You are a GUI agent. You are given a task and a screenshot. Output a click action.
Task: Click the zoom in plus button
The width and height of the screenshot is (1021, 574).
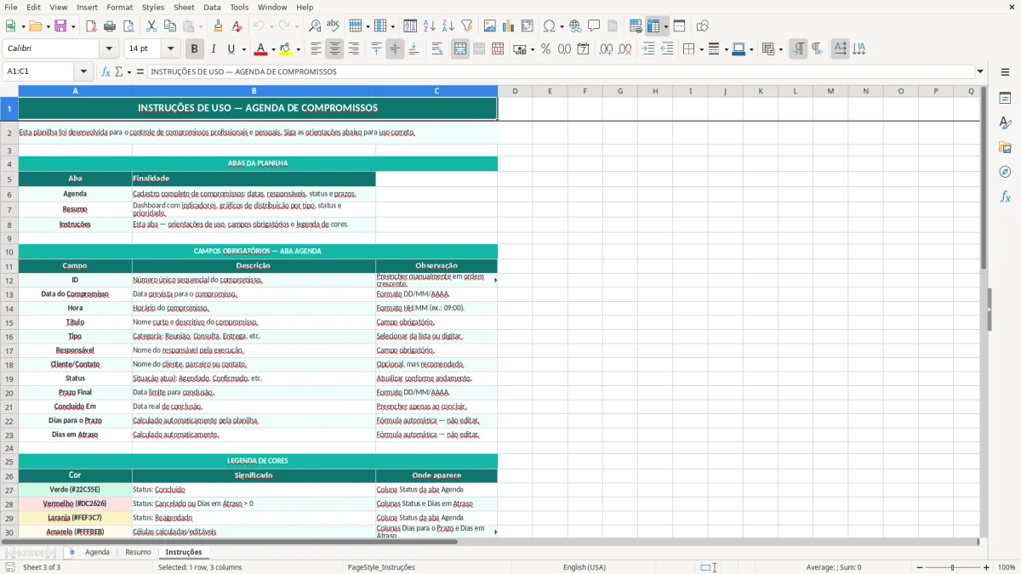pyautogui.click(x=987, y=567)
